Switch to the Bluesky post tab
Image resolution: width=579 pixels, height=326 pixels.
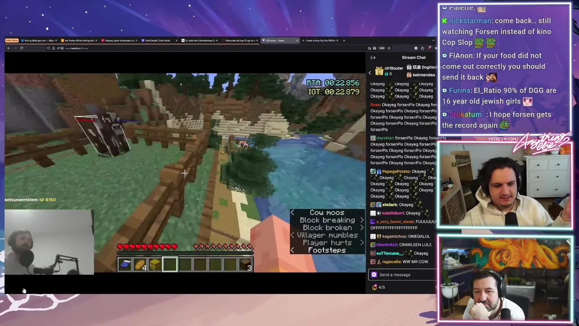click(x=40, y=40)
